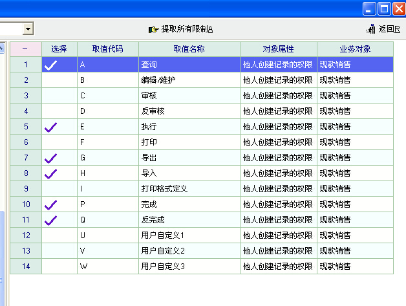Select the 用户自定义1 name cell
This screenshot has height=306, width=406.
[163, 235]
